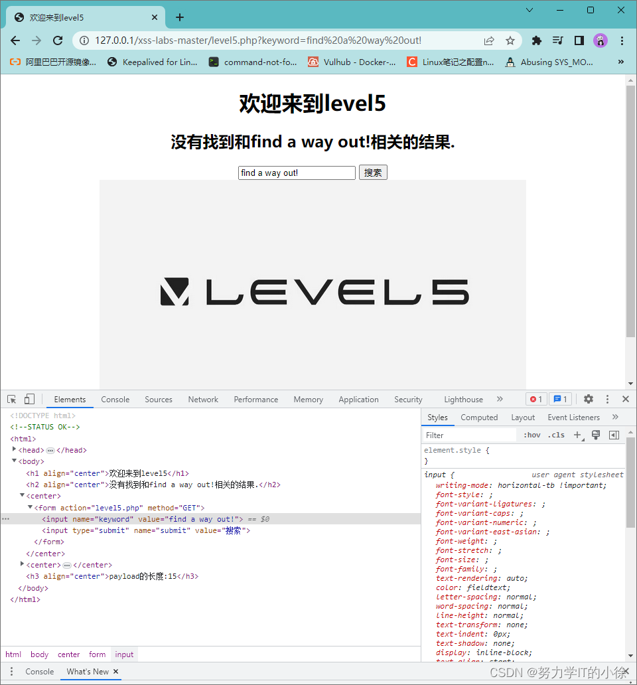Share this page from the address bar
637x685 pixels.
489,40
